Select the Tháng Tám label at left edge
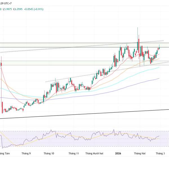The height and width of the screenshot is (169, 169). click(5, 154)
